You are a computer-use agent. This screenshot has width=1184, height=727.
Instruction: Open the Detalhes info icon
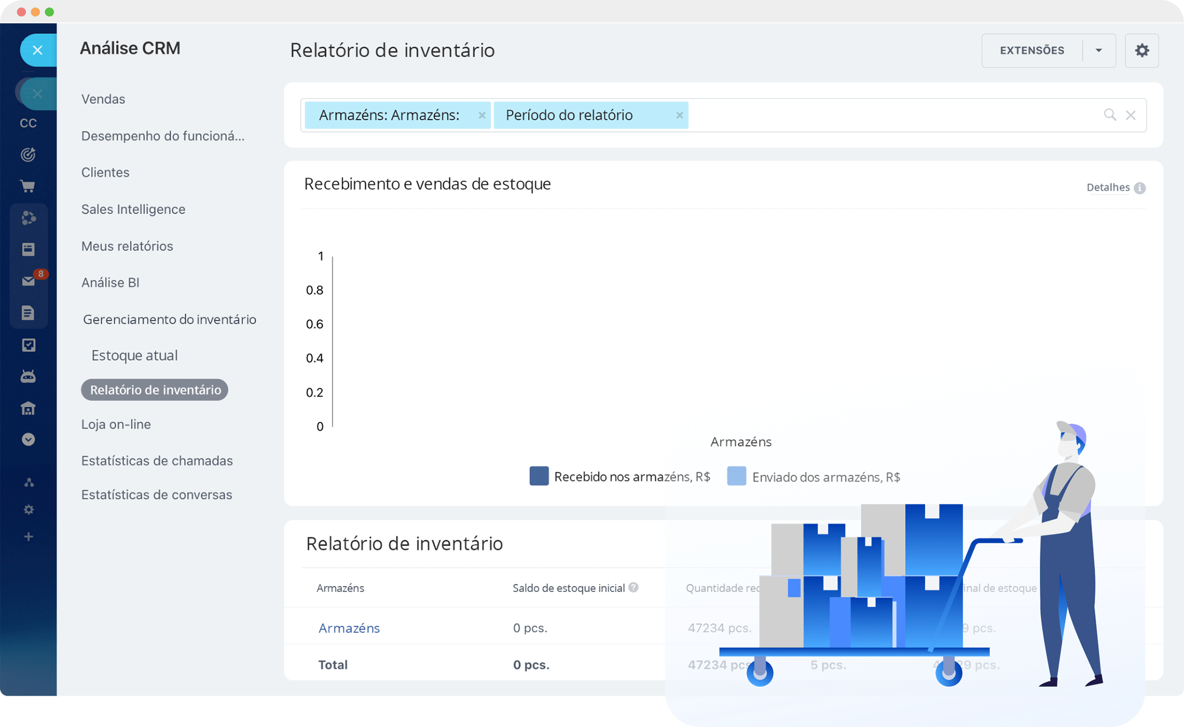click(x=1139, y=188)
